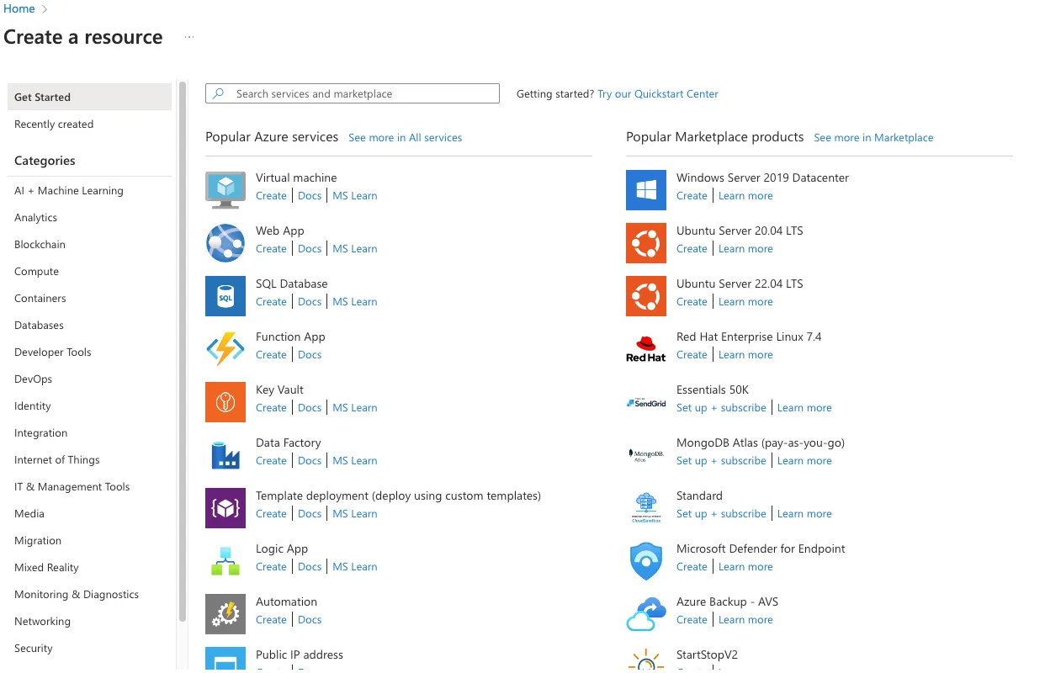Select the Mixed Reality category
1045x673 pixels.
coord(46,568)
